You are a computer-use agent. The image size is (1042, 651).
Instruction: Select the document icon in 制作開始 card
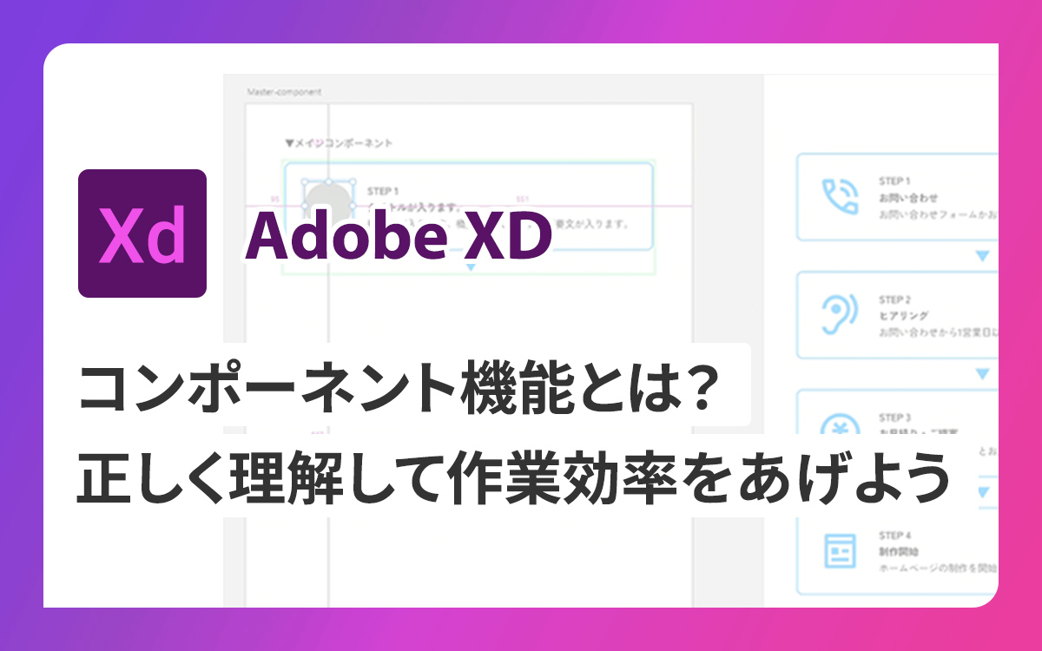840,549
